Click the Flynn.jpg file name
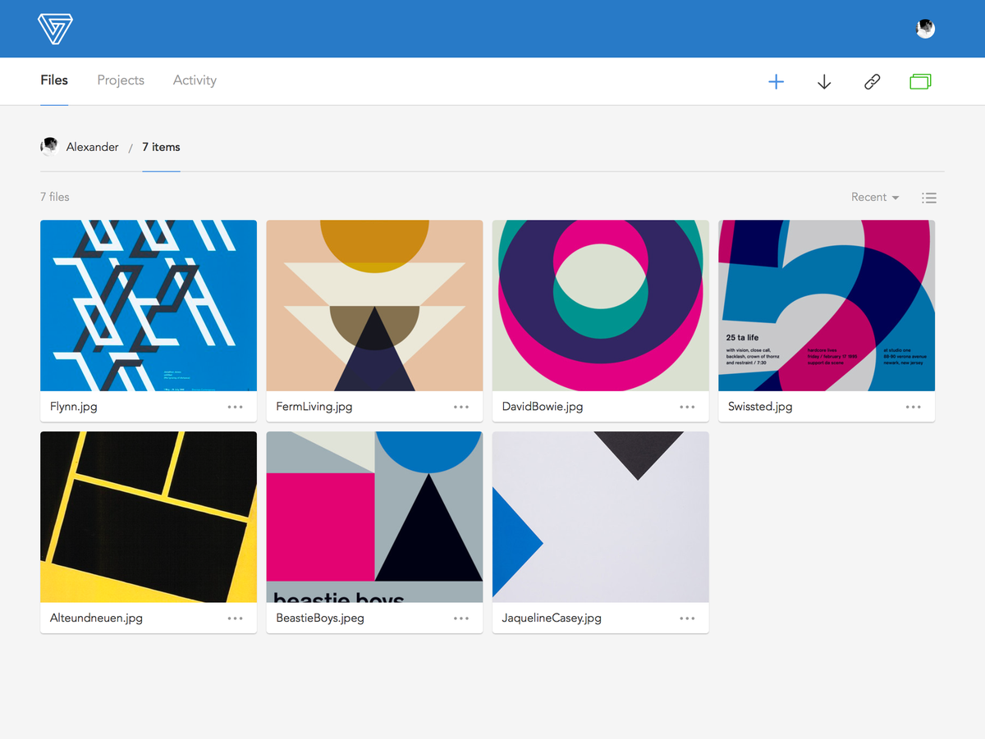The width and height of the screenshot is (985, 739). point(74,407)
